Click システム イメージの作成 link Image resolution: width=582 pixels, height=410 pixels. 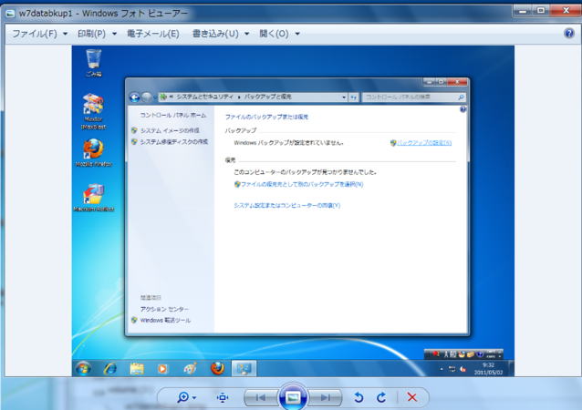(170, 130)
